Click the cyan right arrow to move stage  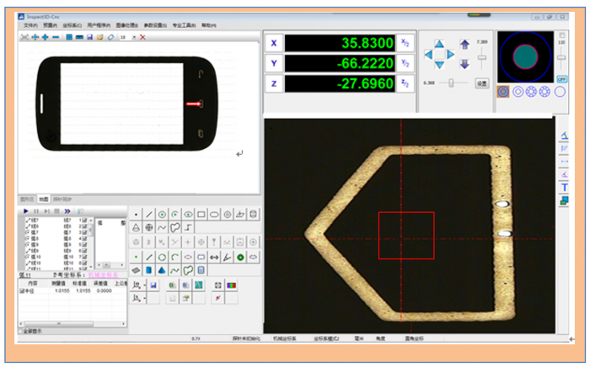click(450, 55)
